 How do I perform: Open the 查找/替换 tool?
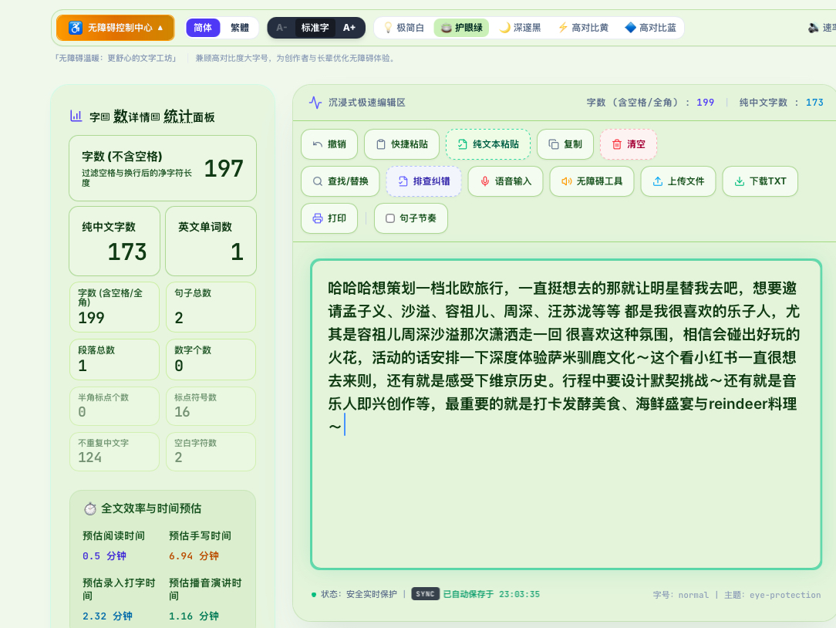tap(340, 181)
